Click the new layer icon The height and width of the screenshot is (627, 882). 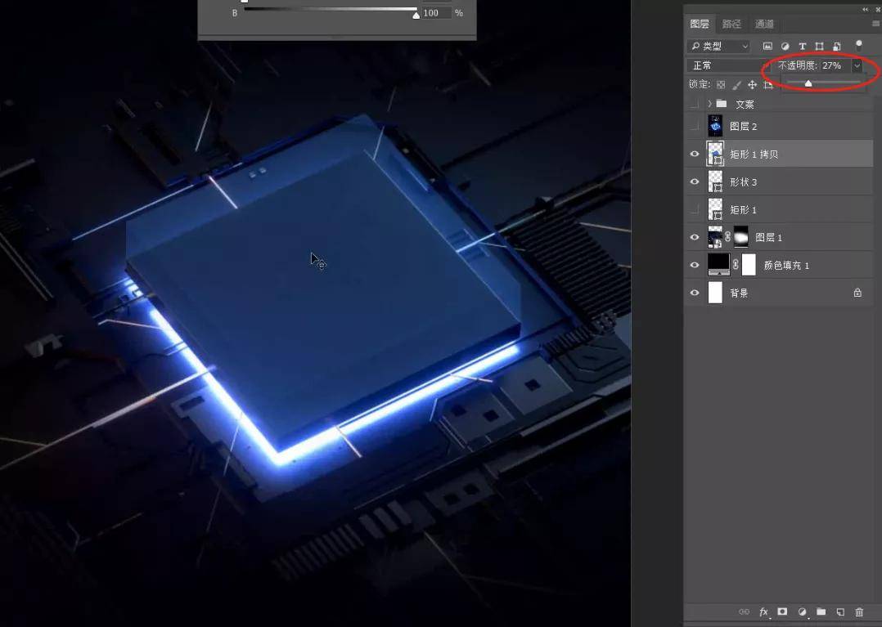tap(839, 611)
